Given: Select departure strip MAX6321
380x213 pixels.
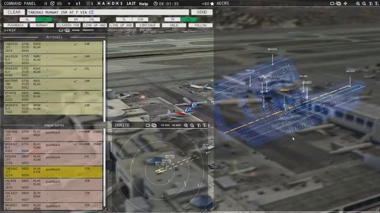Looking at the screenshot, I should point(53,147).
